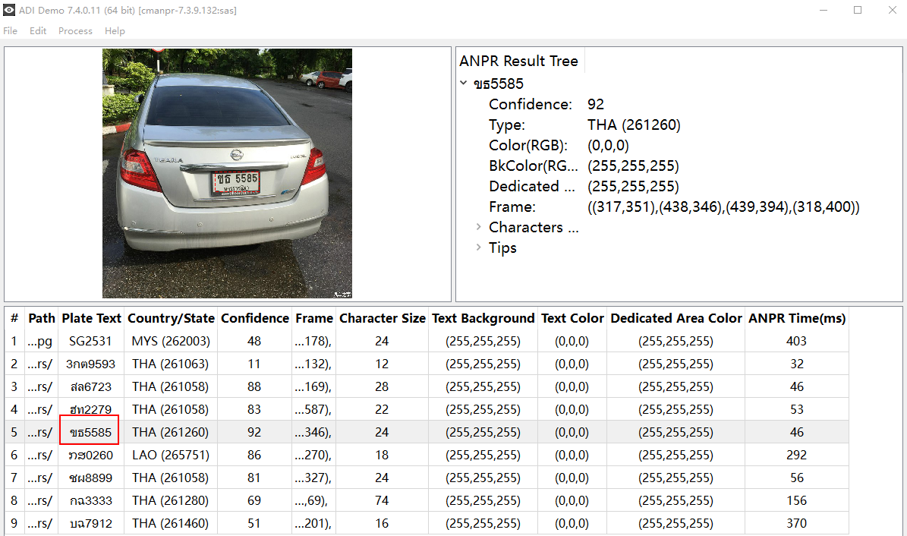Select plate text ກສ0260 cell
This screenshot has width=907, height=536.
click(x=90, y=455)
